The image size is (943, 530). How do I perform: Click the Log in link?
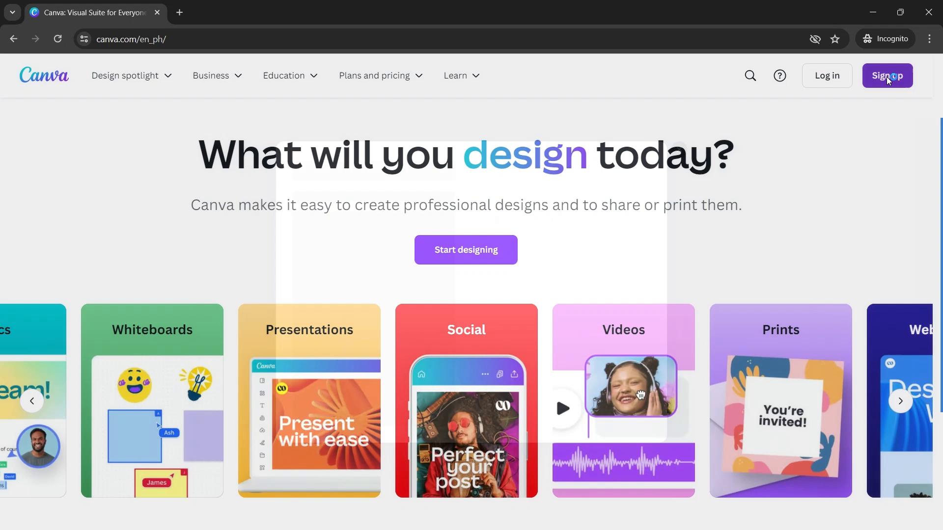point(828,76)
